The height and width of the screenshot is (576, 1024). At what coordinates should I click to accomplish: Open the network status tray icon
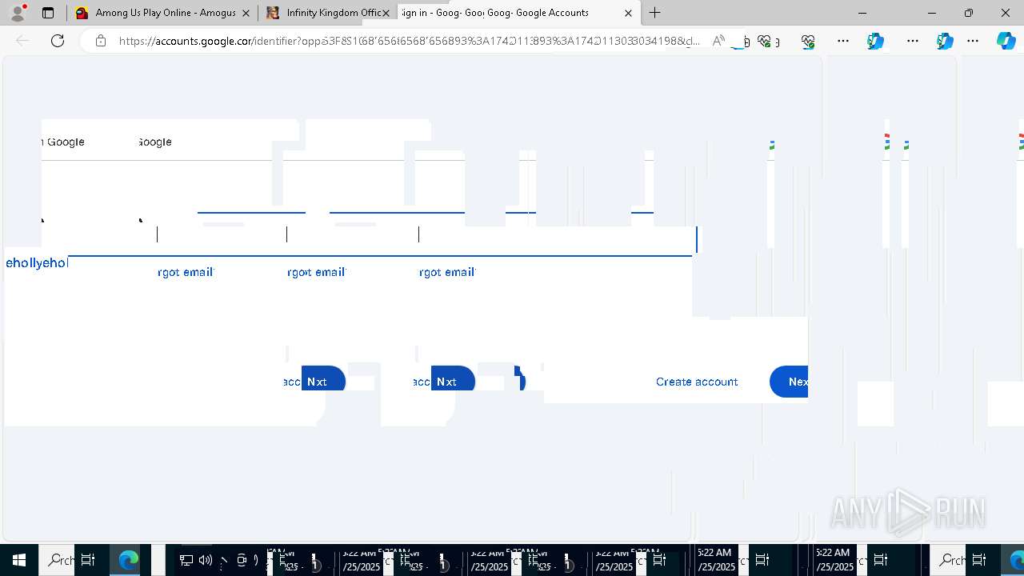[186, 561]
